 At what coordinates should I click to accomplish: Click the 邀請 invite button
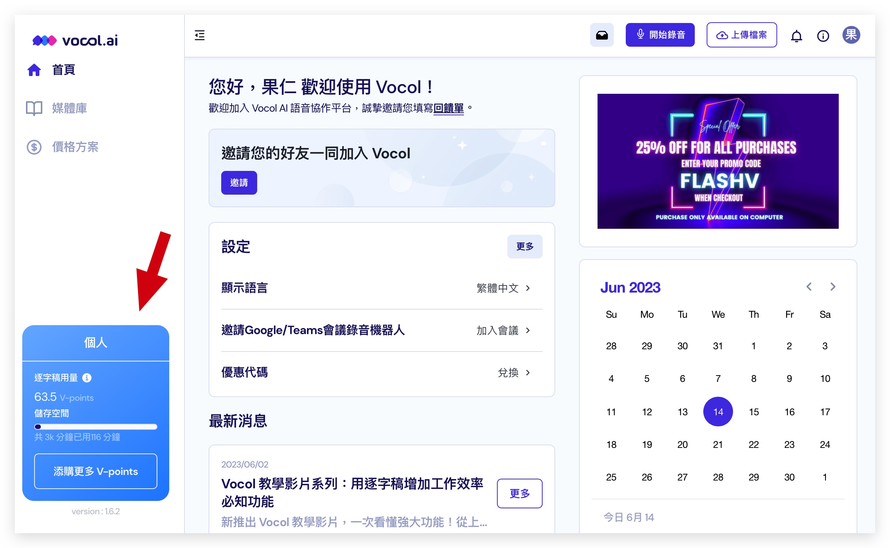(239, 182)
